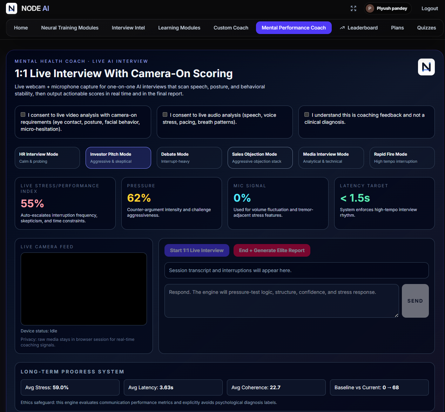The width and height of the screenshot is (445, 412).
Task: Click the NODE AI logo icon
Action: coord(11,8)
